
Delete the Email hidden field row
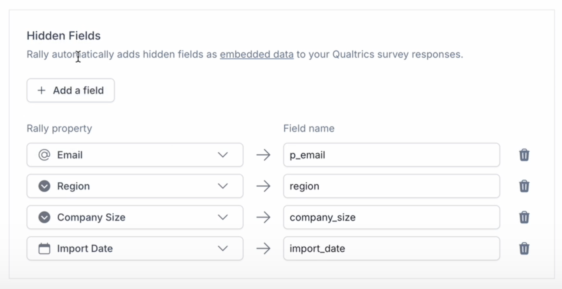(x=524, y=155)
